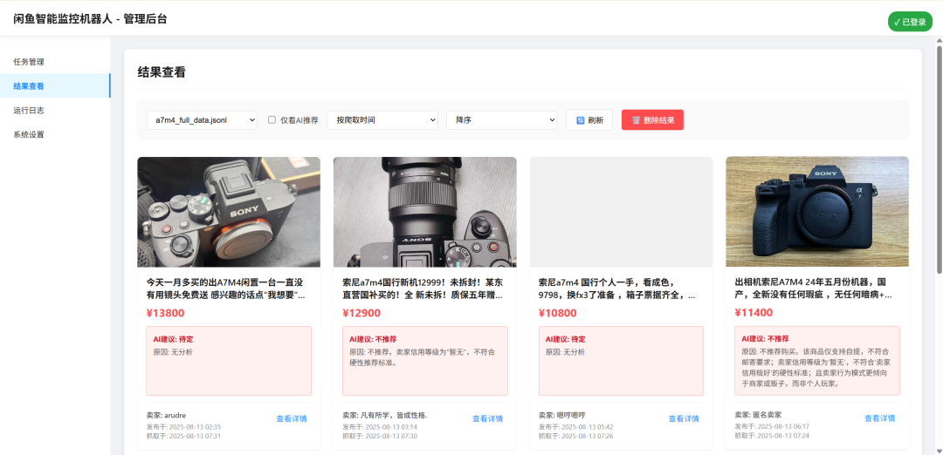Open thumbnail of ¥13800 Sony camera listing
The height and width of the screenshot is (455, 943).
pos(229,212)
